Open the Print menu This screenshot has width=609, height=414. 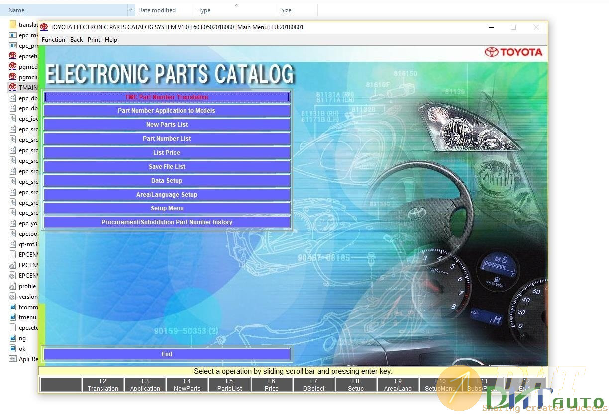(x=94, y=40)
